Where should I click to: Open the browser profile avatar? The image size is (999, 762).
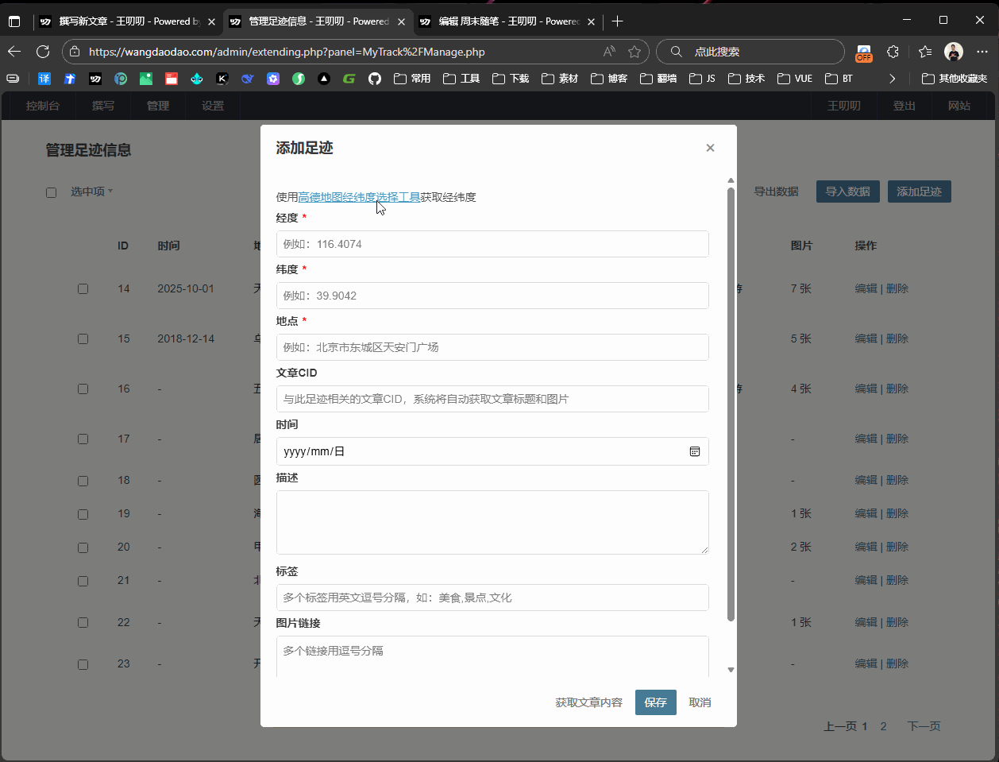(x=954, y=52)
